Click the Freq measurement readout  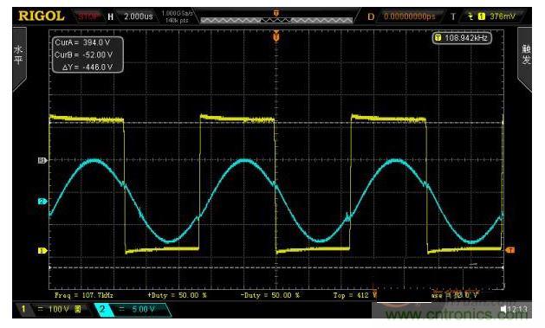(84, 295)
